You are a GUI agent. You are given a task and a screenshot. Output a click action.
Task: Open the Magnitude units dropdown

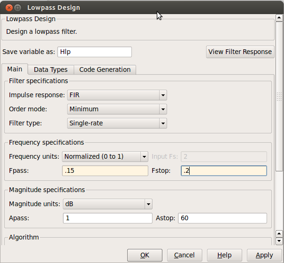(x=107, y=204)
